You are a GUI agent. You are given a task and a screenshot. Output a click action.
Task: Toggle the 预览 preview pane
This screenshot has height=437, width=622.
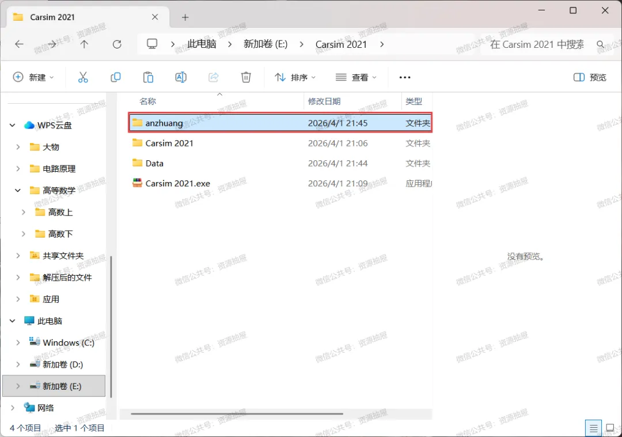590,77
